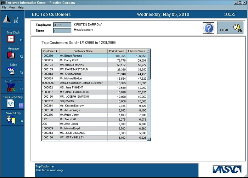Click the Lifetime Sales column header
The width and height of the screenshot is (248, 178).
pyautogui.click(x=136, y=51)
